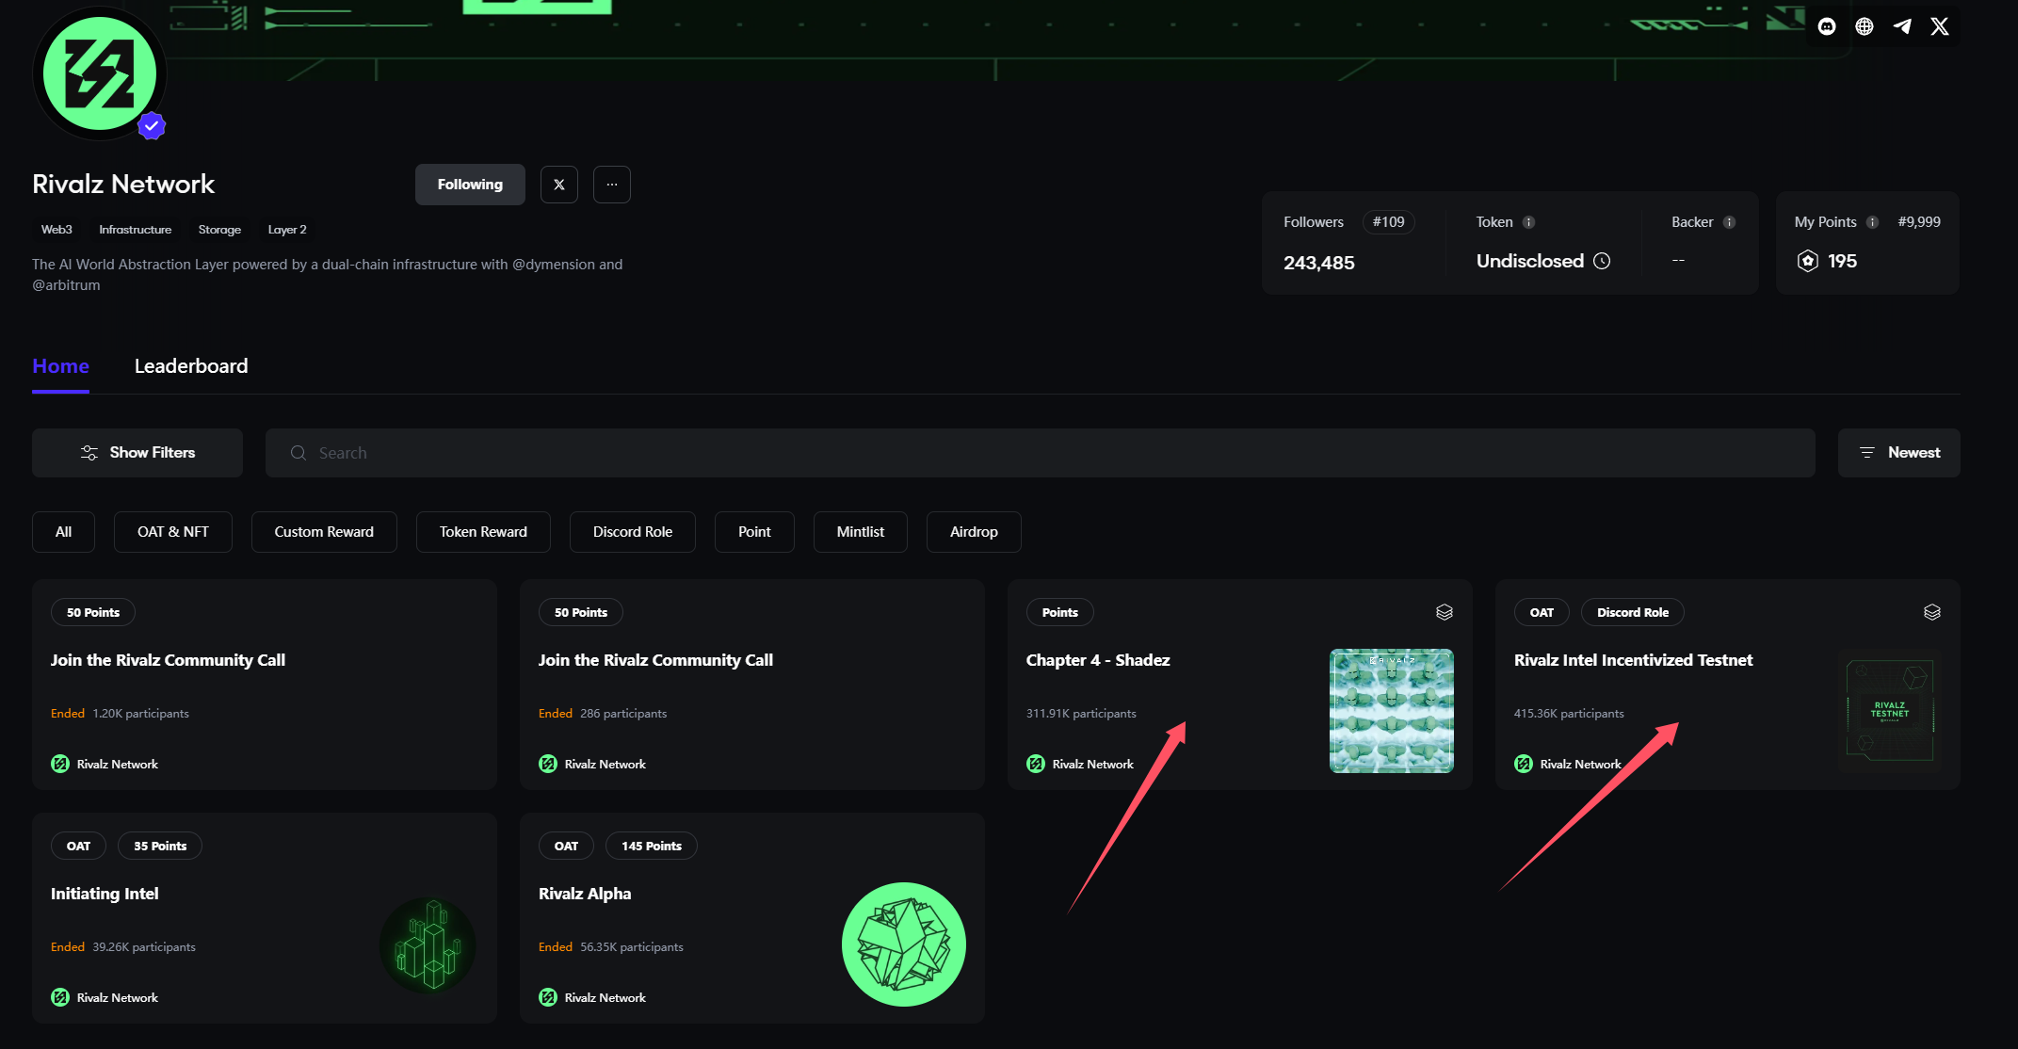2018x1049 pixels.
Task: Click Rivalz logo under the 286 participants card
Action: point(548,764)
